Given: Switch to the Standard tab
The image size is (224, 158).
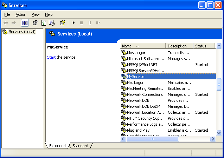Looking at the screenshot, I should point(80,146).
